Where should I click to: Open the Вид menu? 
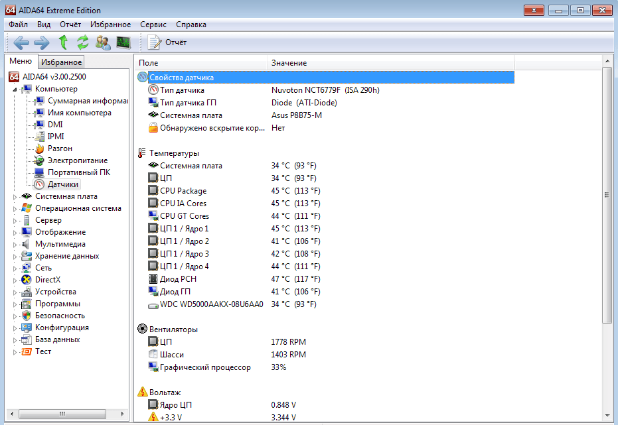pyautogui.click(x=44, y=25)
